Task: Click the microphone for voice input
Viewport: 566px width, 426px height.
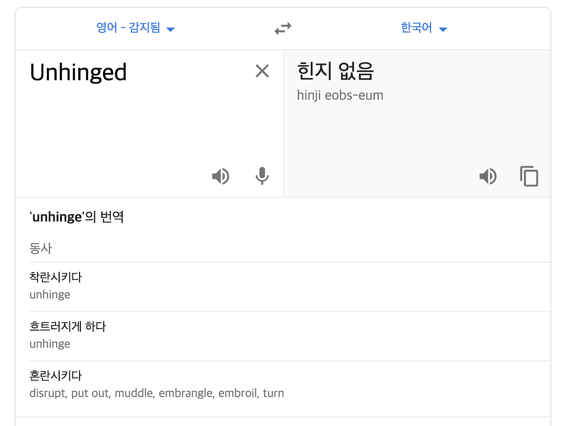Action: [x=262, y=176]
